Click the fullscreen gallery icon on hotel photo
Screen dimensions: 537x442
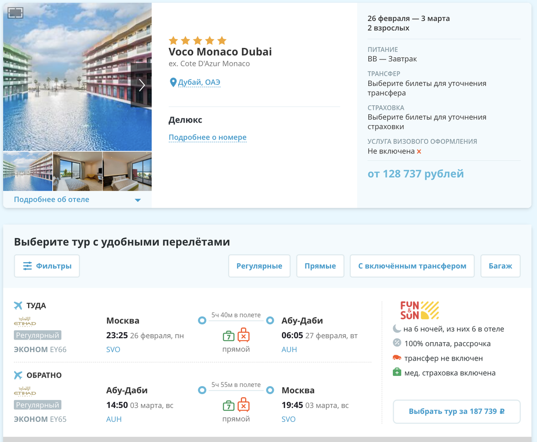click(x=15, y=13)
